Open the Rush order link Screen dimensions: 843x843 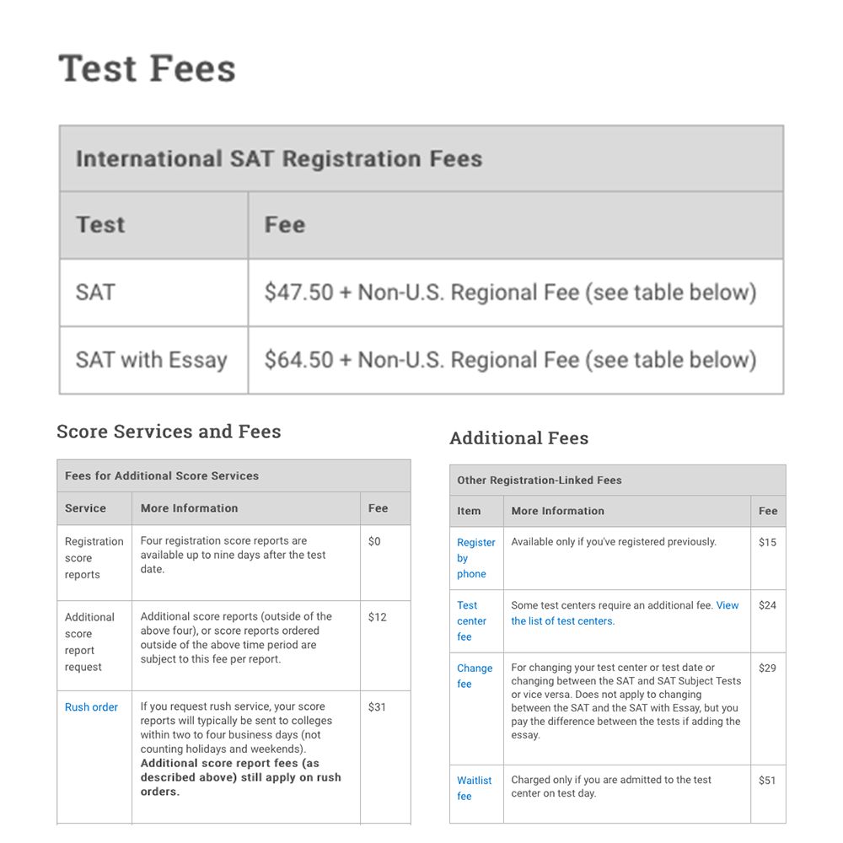pos(91,707)
